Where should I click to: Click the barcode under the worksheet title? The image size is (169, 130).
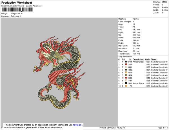17,10
